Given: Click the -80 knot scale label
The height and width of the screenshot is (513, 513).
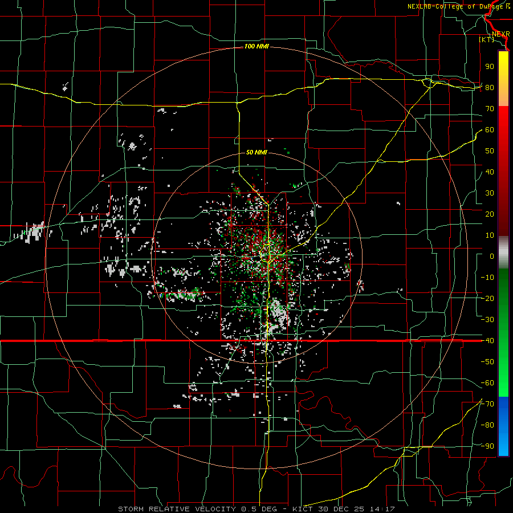Looking at the screenshot, I should coord(487,425).
